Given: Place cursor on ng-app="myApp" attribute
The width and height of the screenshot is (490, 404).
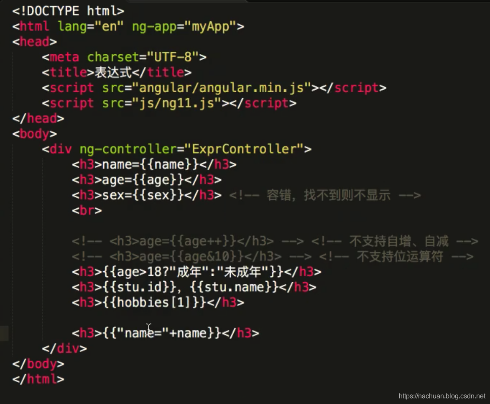Looking at the screenshot, I should (184, 26).
